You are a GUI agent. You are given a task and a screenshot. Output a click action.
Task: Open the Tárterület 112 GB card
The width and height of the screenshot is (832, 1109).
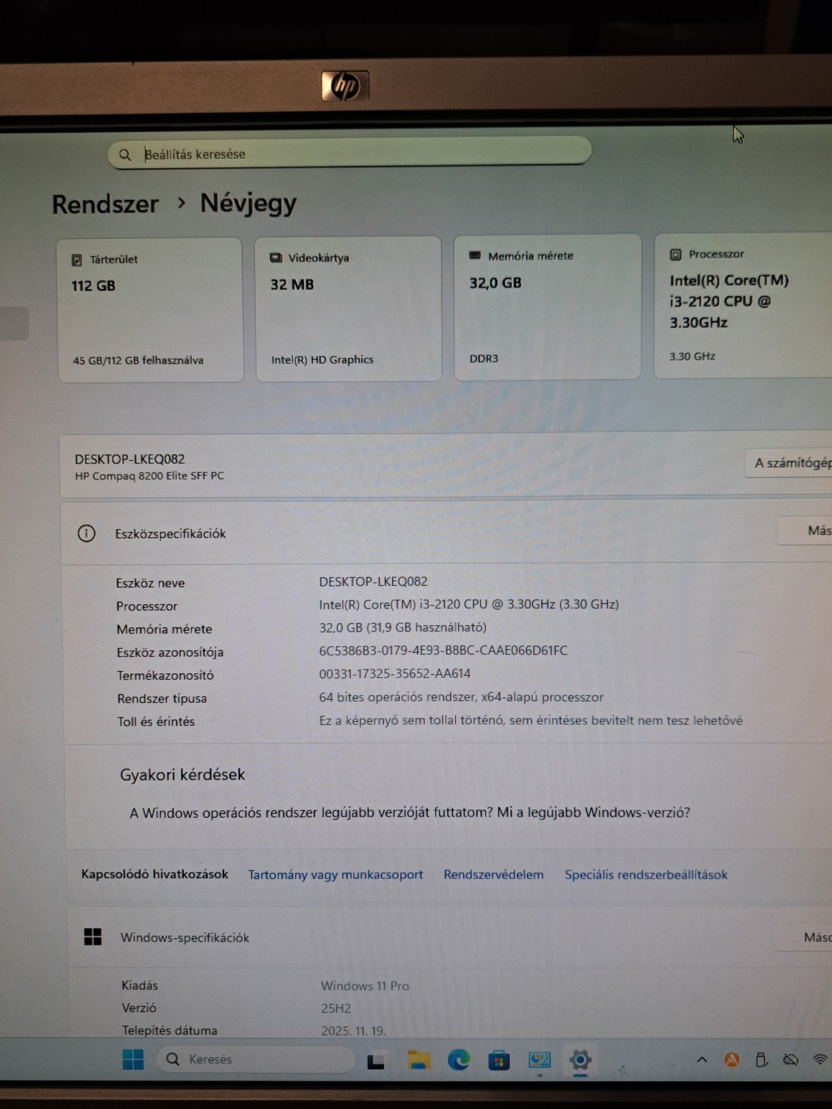[x=150, y=310]
